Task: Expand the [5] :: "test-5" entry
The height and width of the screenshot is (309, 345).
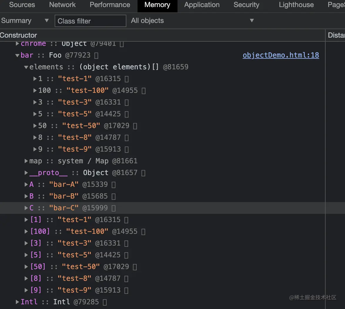Action: (26, 255)
